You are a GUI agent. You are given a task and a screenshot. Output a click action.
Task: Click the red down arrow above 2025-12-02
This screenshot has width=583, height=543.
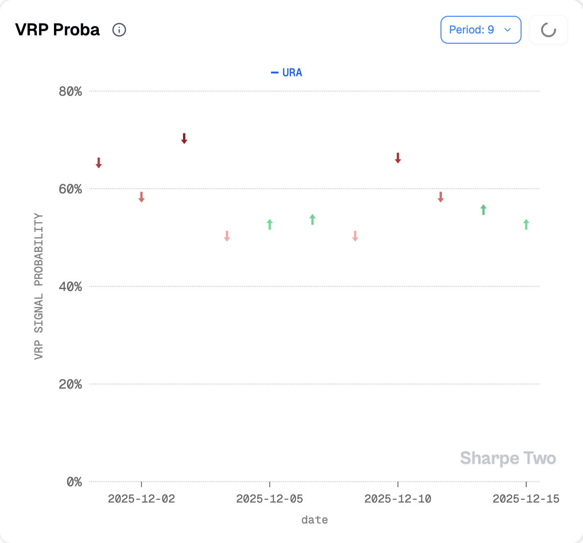[142, 197]
